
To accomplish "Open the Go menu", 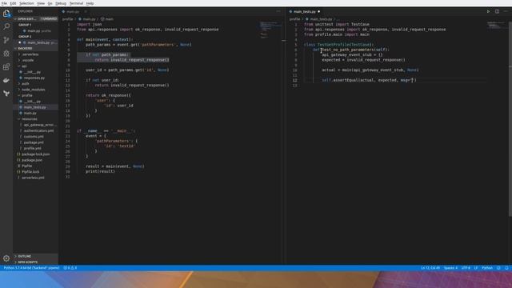I will 50,3.
